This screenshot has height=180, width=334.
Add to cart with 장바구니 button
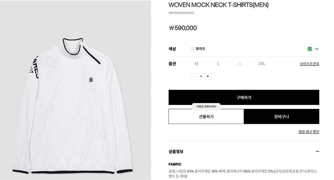tap(282, 117)
